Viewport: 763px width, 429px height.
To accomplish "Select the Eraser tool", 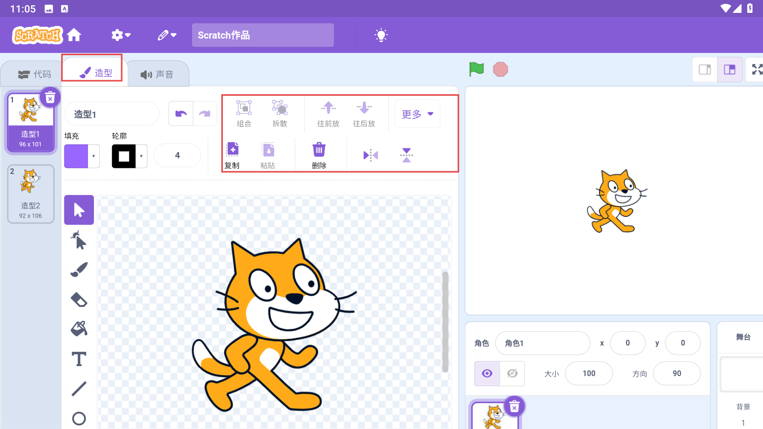I will 79,299.
